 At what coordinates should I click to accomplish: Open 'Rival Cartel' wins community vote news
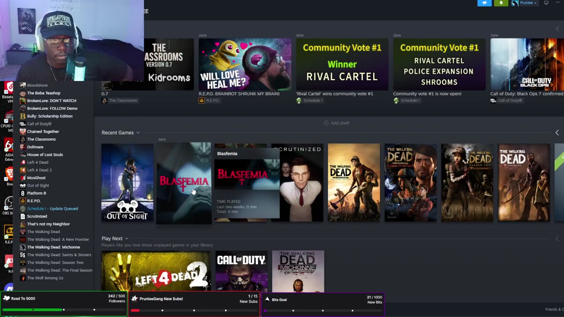pyautogui.click(x=342, y=64)
